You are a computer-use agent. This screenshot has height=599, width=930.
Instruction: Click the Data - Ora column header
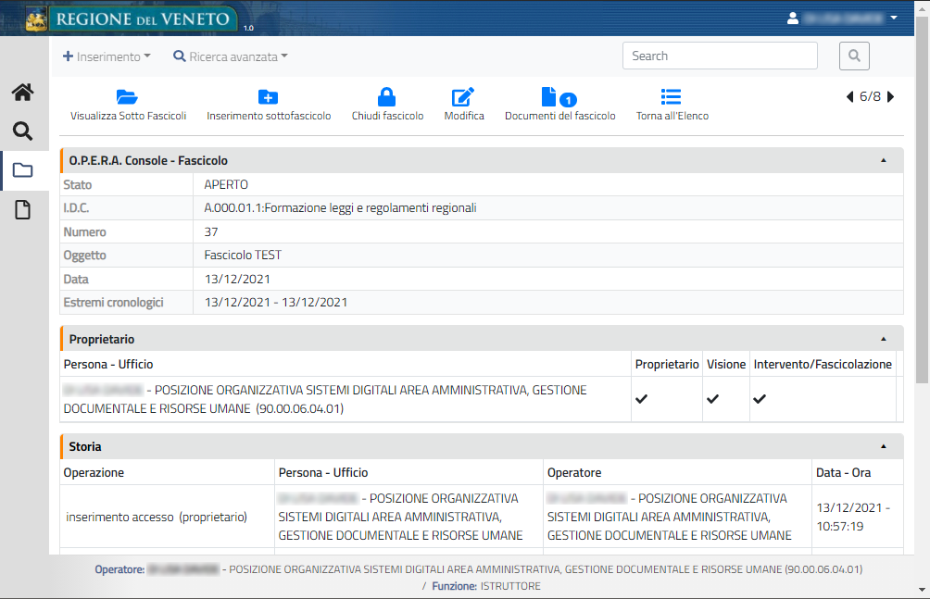coord(844,473)
